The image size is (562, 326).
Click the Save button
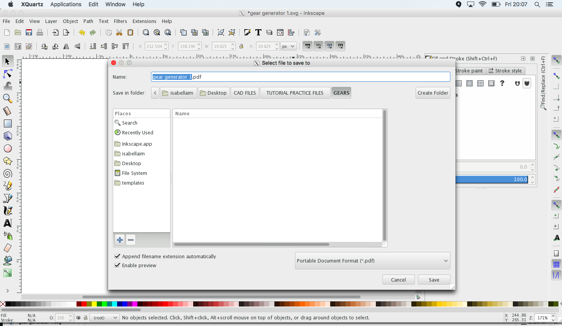tap(434, 280)
